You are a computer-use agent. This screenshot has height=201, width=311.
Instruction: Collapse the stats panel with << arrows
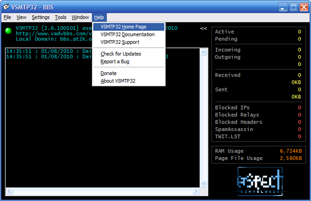(203, 28)
